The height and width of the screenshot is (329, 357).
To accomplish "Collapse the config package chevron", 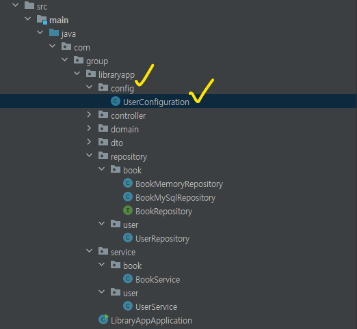I will tap(90, 87).
